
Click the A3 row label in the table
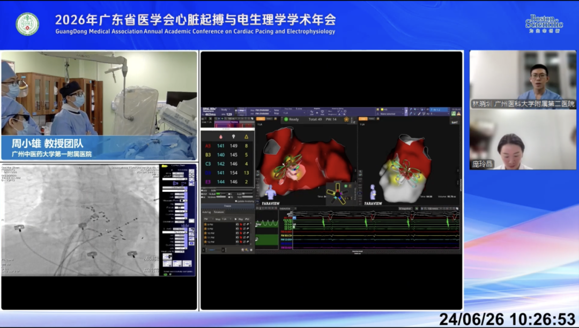[x=208, y=146]
